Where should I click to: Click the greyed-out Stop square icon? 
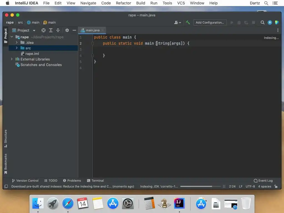tap(253, 22)
